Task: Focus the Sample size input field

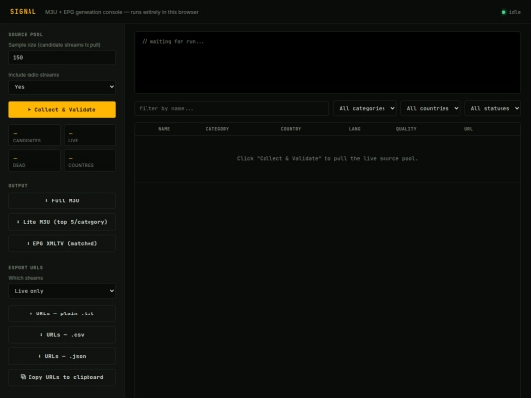Action: pyautogui.click(x=62, y=58)
